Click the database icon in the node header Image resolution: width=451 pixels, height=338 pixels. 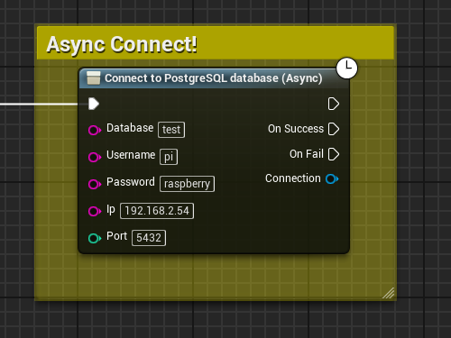93,78
